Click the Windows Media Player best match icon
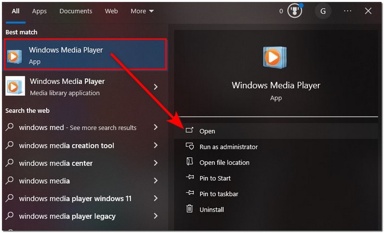Viewport: 384px width, 233px height. (x=14, y=56)
